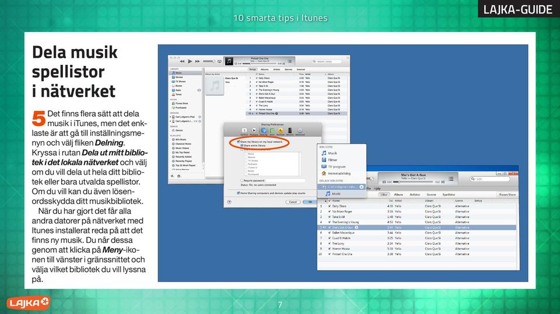Play music in the Mac iTunes window
This screenshot has height=314, width=560.
point(190,61)
